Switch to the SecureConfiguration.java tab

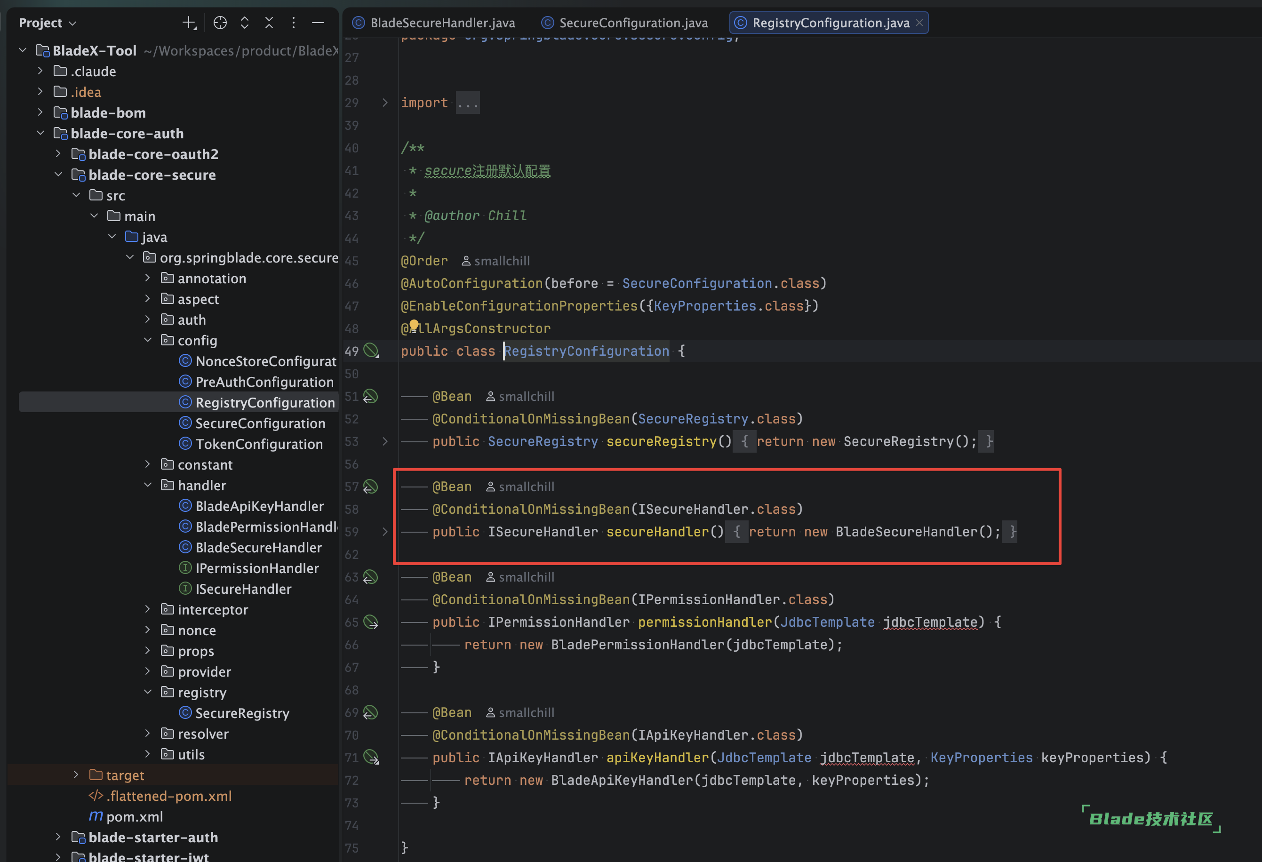click(633, 23)
